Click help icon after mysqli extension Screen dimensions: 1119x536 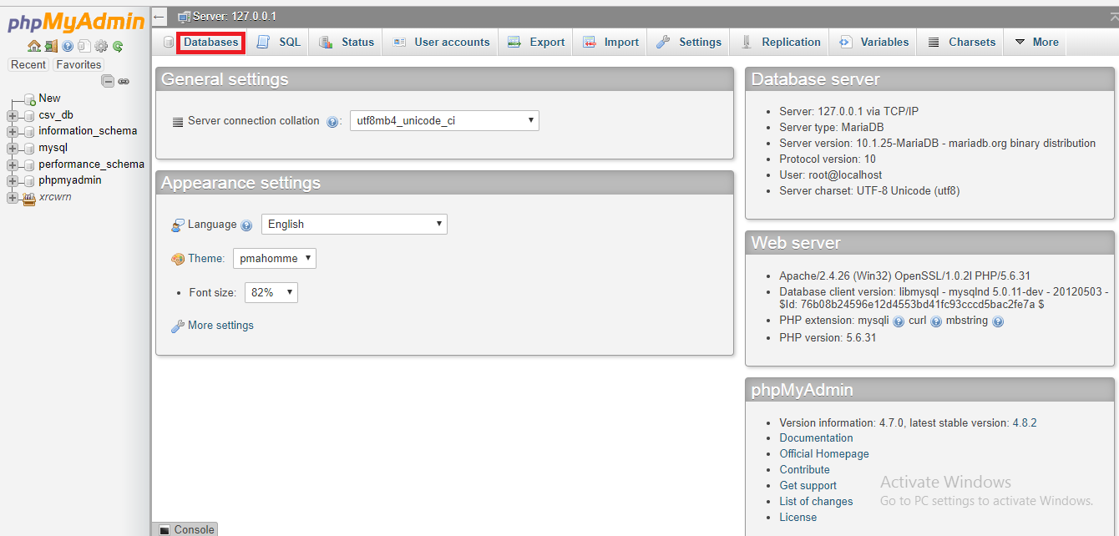(899, 321)
